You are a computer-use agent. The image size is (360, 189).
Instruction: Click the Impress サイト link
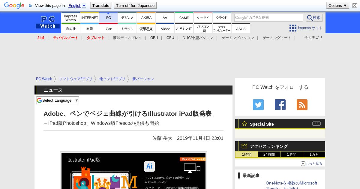point(310,28)
